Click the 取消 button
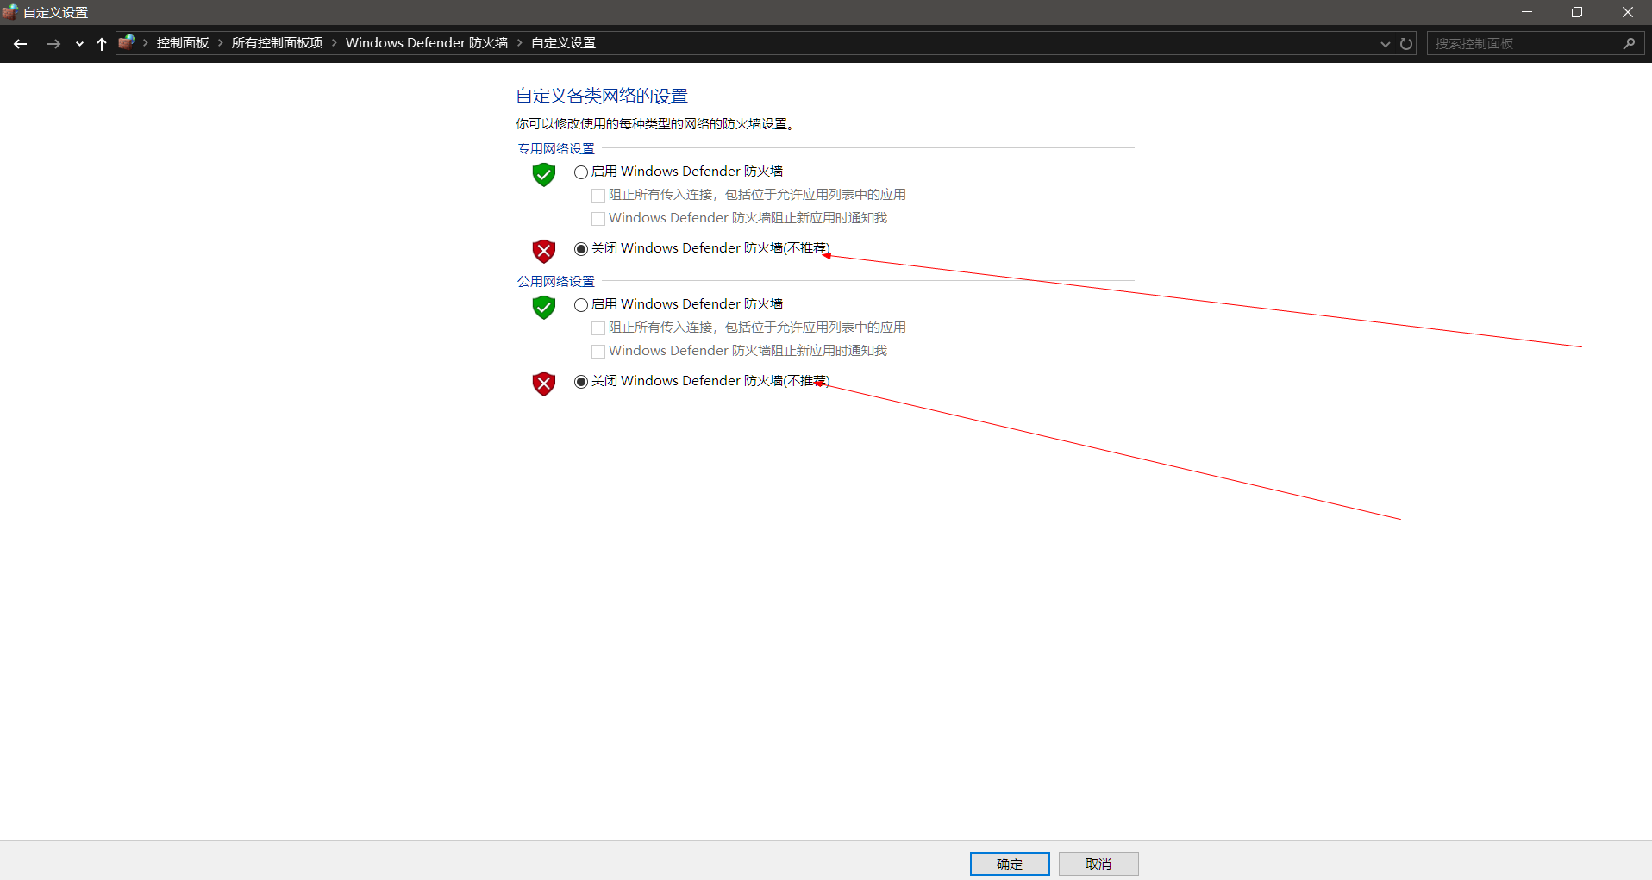The image size is (1652, 880). (1098, 864)
